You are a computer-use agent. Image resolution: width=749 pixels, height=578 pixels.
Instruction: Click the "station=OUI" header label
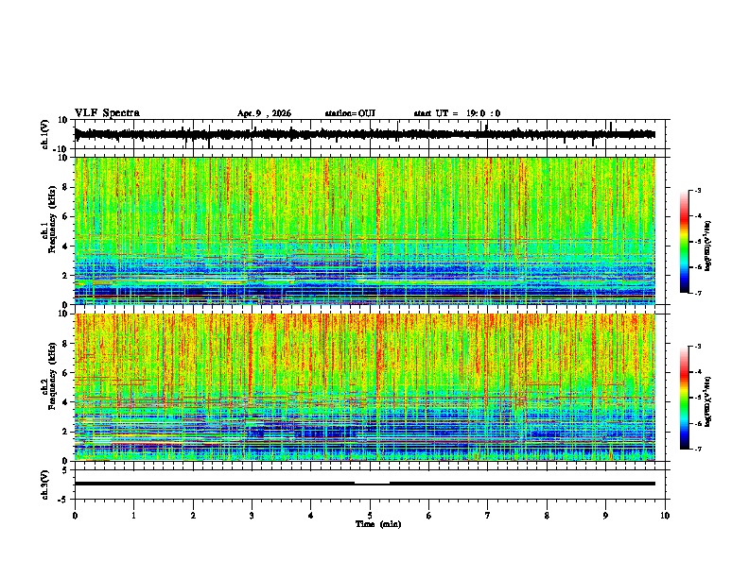350,113
